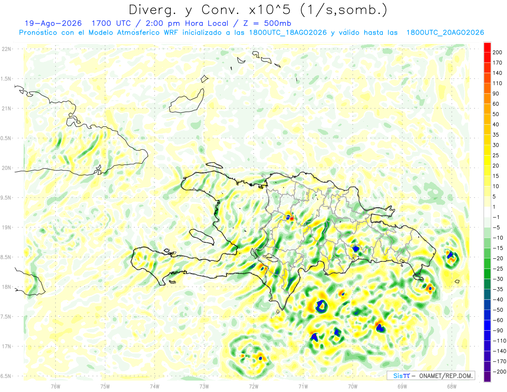This screenshot has height=392, width=507.
Task: Click the dark purple swatch below the -200 label
Action: 487,377
